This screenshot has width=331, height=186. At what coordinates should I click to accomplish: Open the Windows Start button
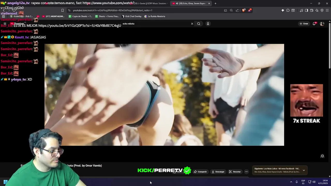click(x=5, y=182)
